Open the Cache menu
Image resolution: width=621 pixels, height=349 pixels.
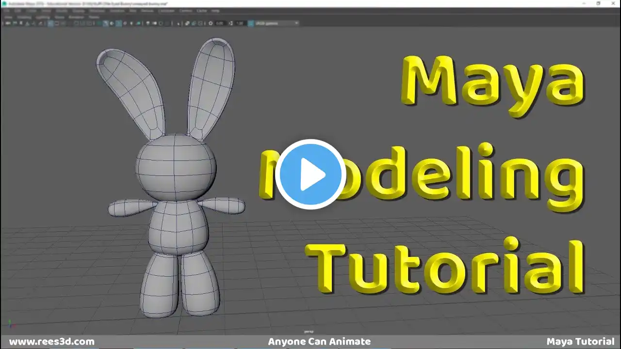202,10
